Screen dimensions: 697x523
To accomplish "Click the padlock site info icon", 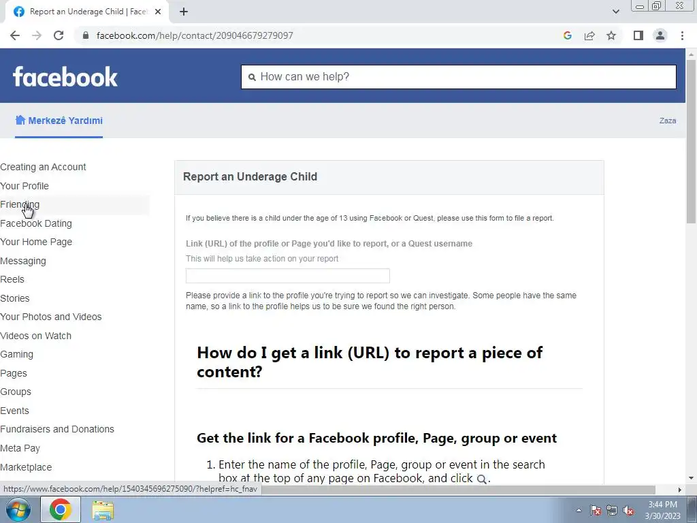I will coord(86,35).
